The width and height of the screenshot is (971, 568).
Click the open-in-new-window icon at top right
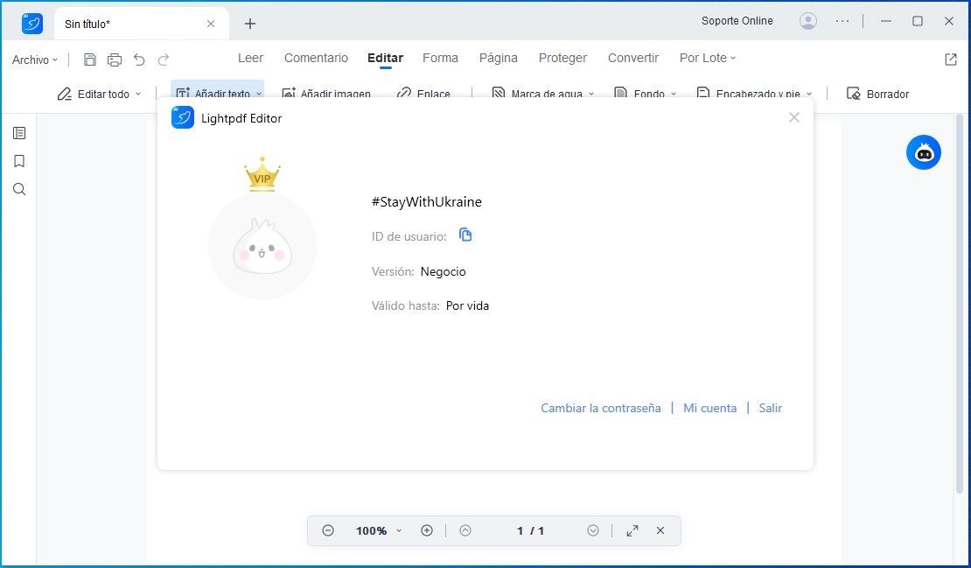tap(951, 60)
